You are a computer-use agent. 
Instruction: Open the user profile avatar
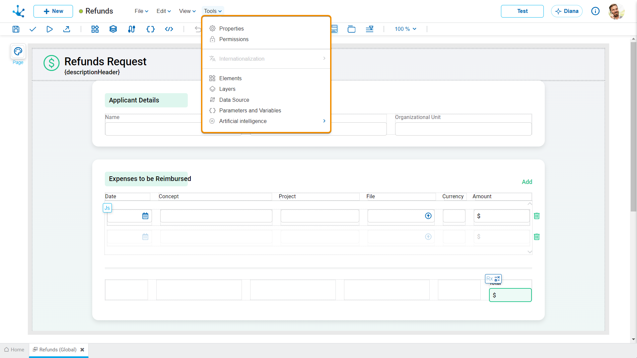616,11
